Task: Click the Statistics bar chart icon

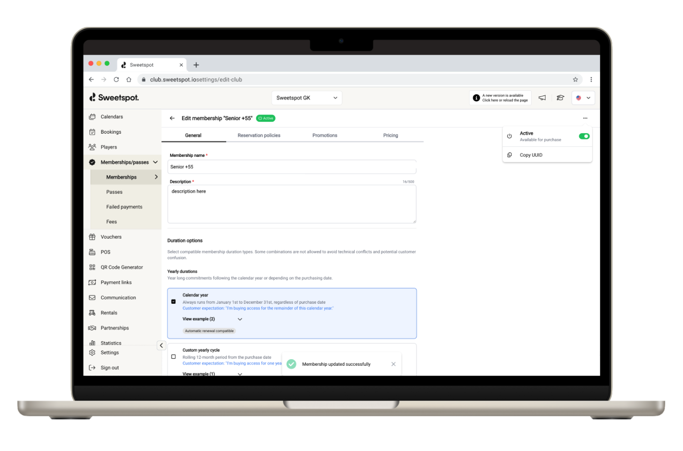Action: click(92, 343)
